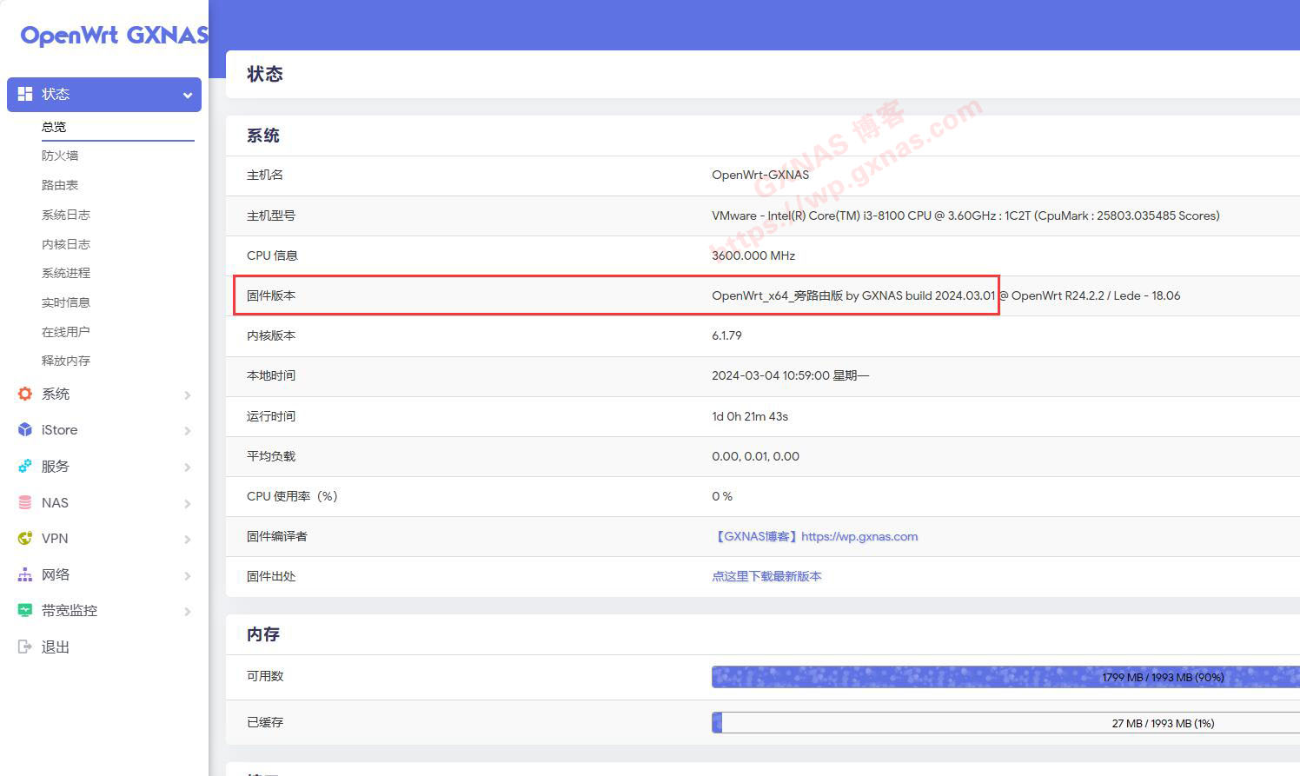
Task: Click the 服务 services icon
Action: pos(24,466)
